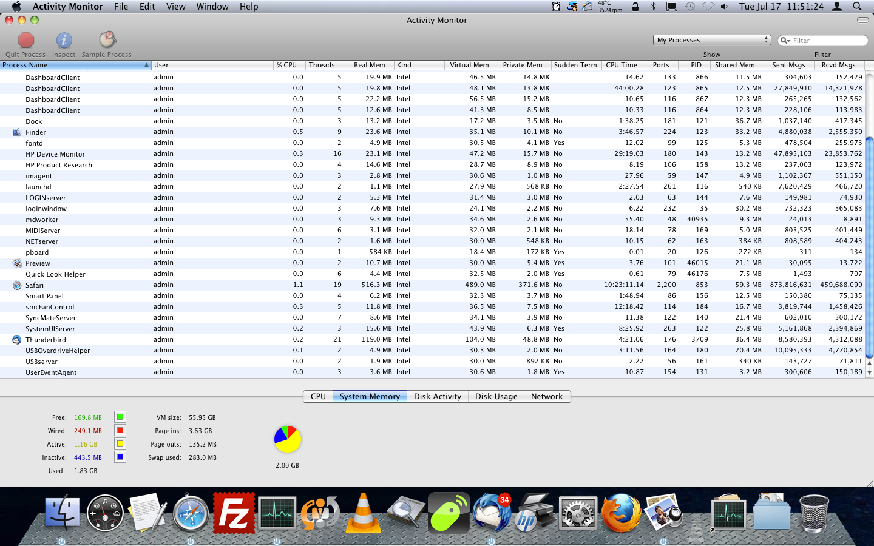Launch TextEdit from the Dock
Viewport: 874px width, 546px height.
tap(148, 513)
